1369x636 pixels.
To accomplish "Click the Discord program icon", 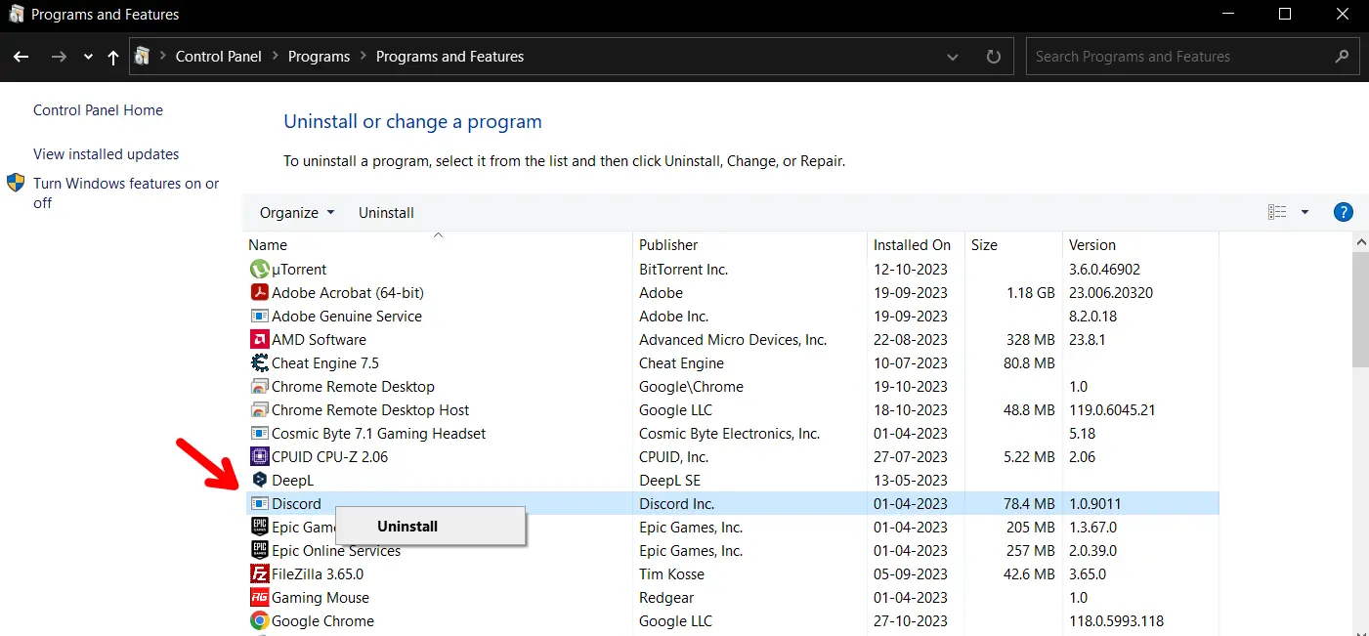I will [x=259, y=503].
